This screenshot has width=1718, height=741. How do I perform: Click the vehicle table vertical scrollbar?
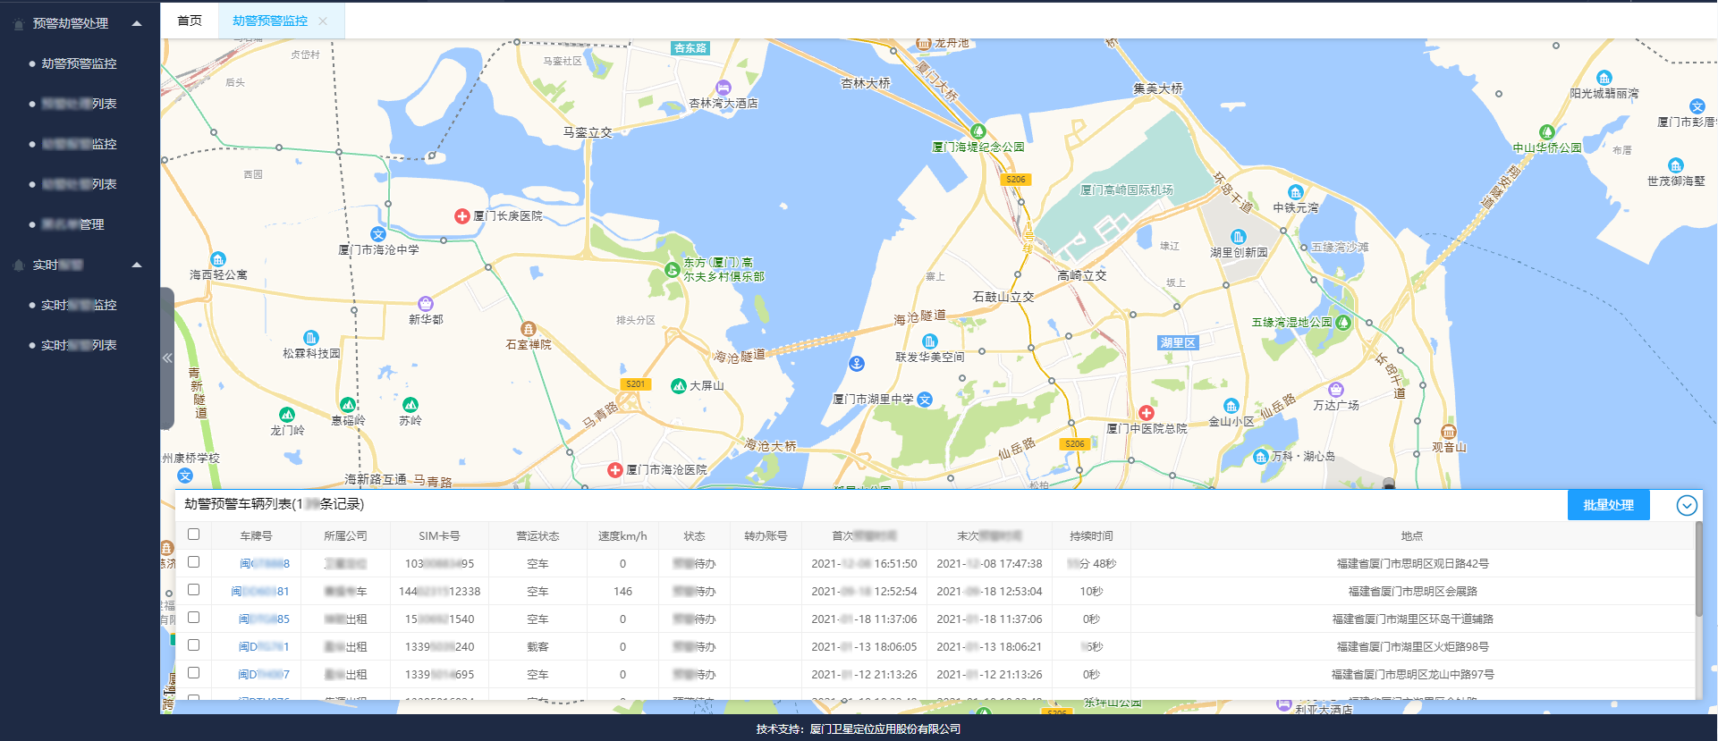(x=1698, y=581)
